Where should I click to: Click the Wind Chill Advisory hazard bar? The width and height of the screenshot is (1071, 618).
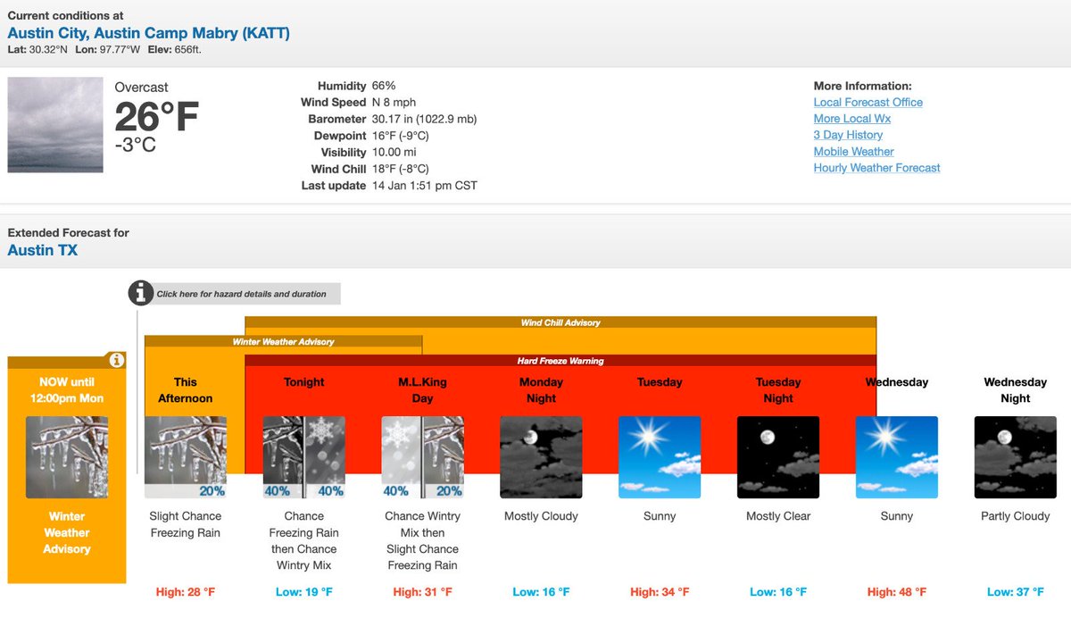(x=560, y=322)
